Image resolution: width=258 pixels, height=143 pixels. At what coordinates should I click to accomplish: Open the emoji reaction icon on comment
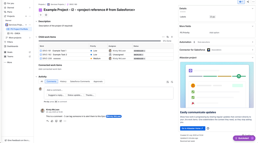pyautogui.click(x=56, y=121)
